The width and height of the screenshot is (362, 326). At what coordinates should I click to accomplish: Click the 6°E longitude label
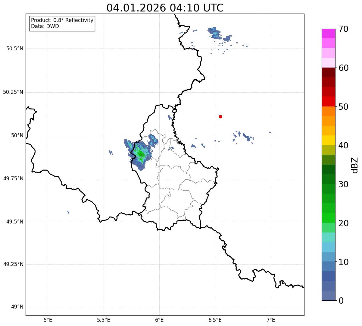159,320
